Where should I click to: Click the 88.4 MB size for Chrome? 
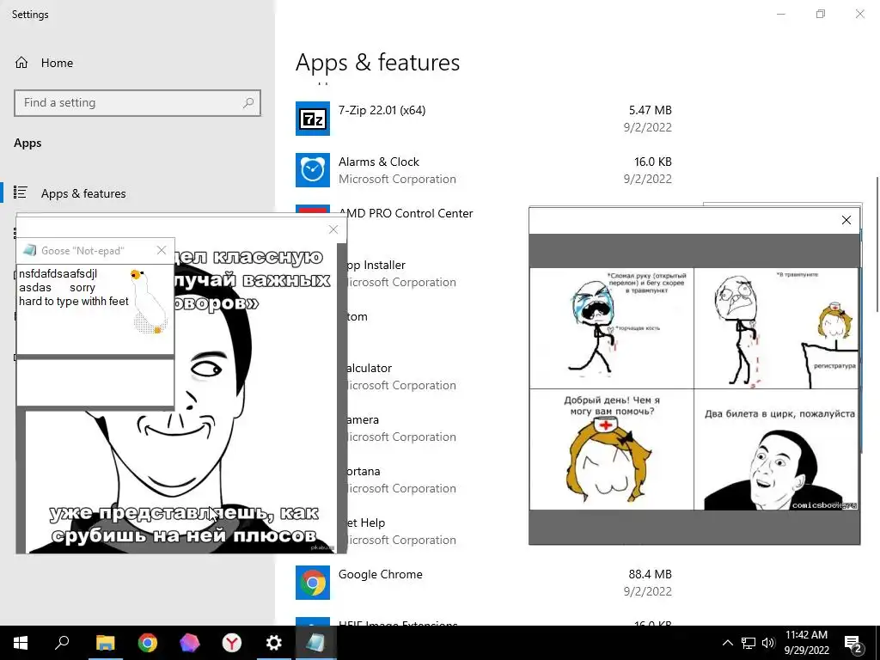(650, 574)
